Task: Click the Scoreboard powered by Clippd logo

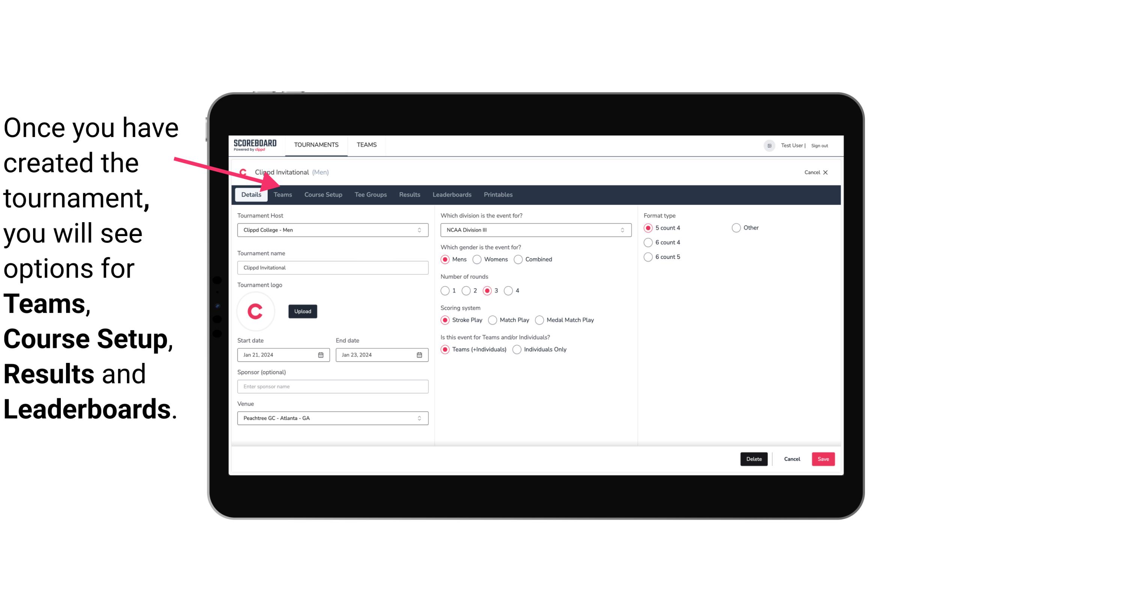Action: (254, 144)
